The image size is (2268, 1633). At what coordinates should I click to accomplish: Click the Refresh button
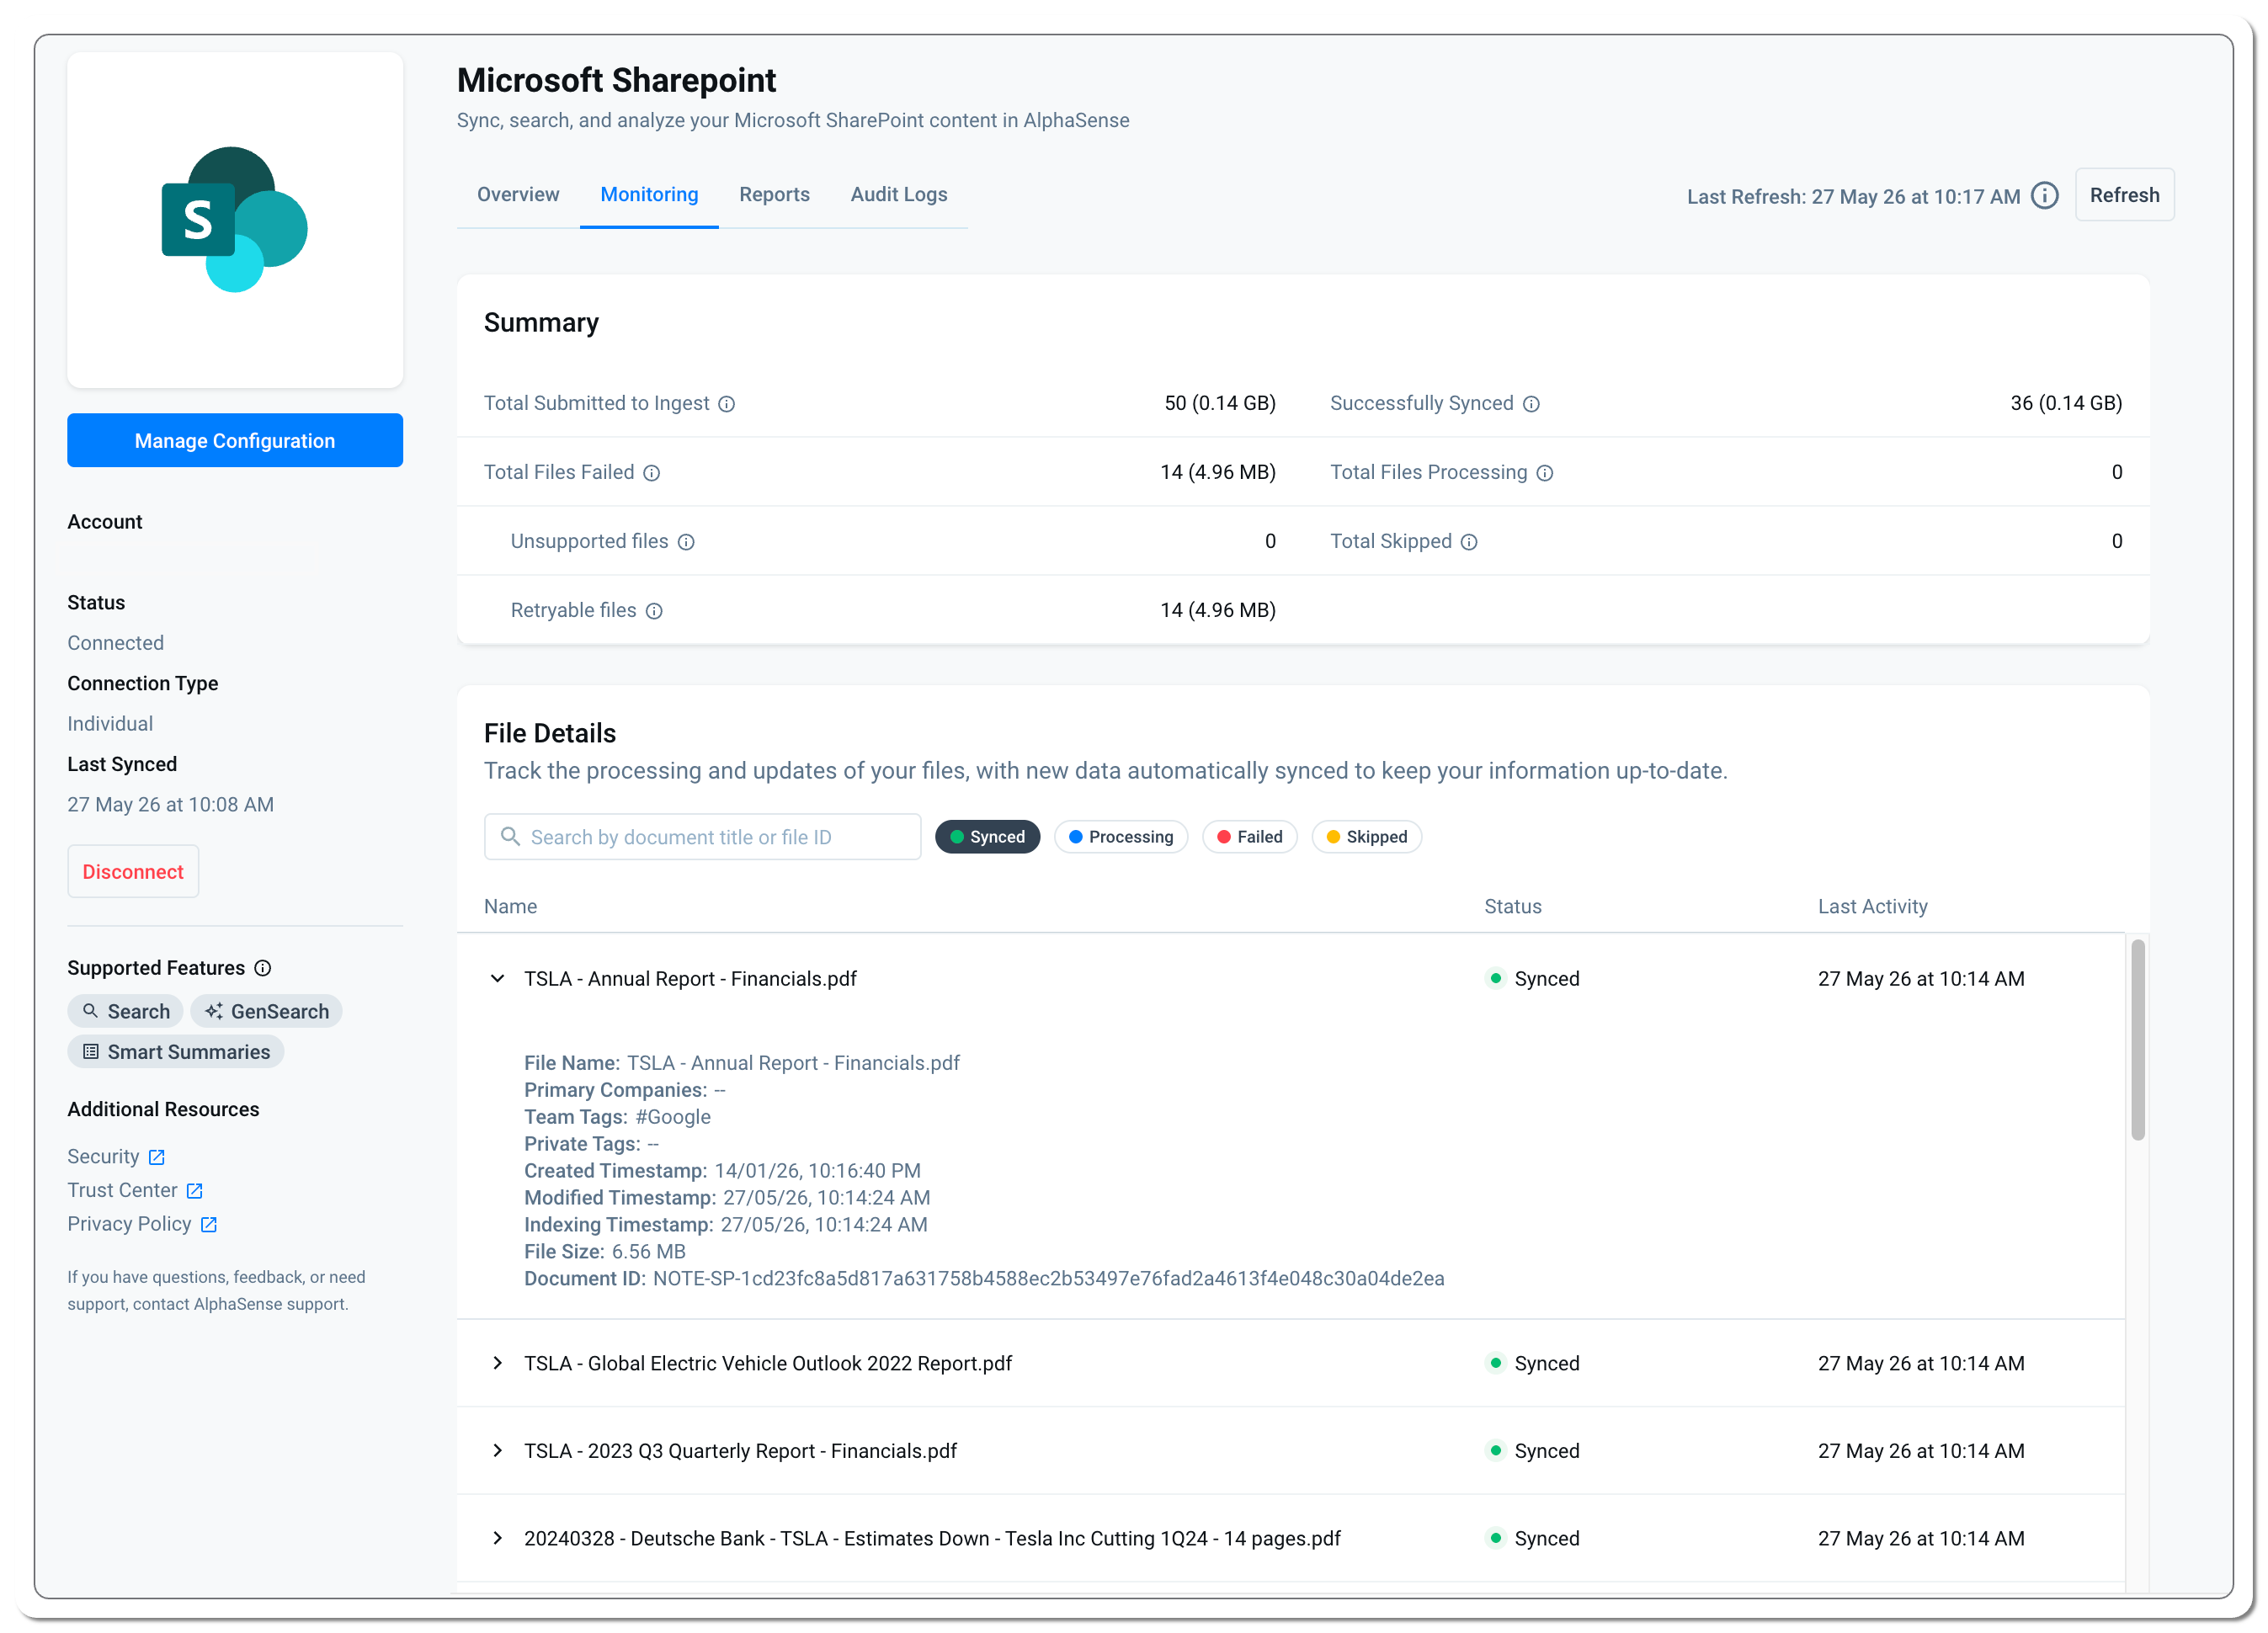2124,195
